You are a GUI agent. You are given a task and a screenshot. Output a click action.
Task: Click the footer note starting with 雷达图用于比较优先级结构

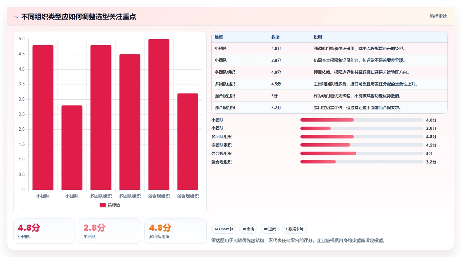click(298, 241)
